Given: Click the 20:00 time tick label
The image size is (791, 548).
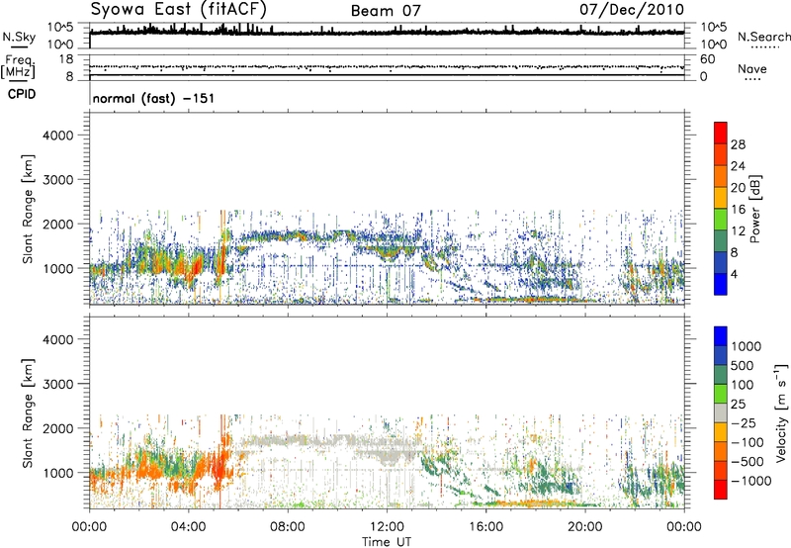Looking at the screenshot, I should pyautogui.click(x=584, y=527).
